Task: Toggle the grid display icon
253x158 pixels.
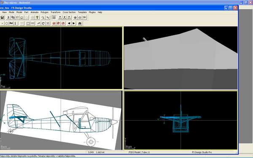Action: (x=54, y=17)
